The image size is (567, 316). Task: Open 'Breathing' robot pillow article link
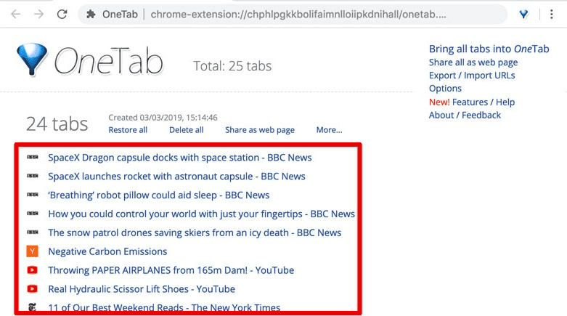[x=159, y=195]
